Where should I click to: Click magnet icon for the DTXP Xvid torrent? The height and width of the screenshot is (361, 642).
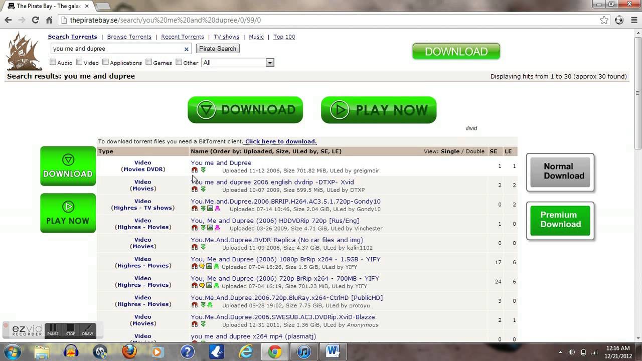[x=195, y=190]
